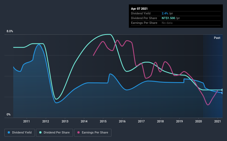The height and width of the screenshot is (141, 227).
Task: Click the Apr 07 2021 tooltip date header
Action: tap(139, 9)
